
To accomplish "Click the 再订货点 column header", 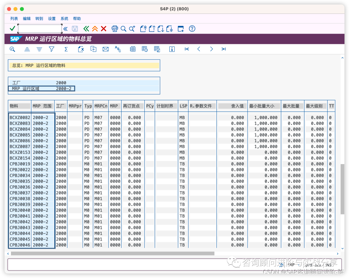I will (x=133, y=106).
